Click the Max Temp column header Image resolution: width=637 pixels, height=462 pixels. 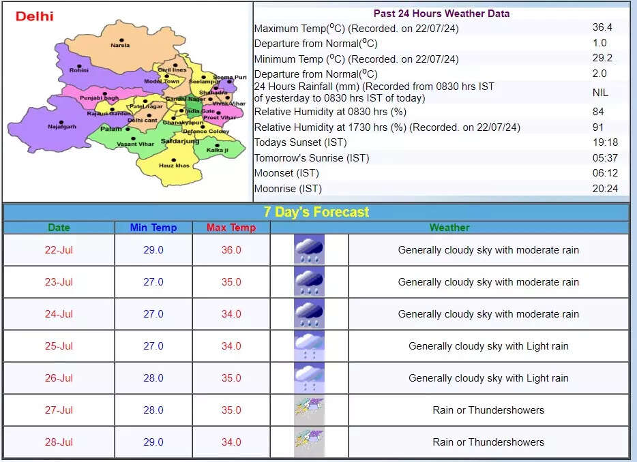click(231, 228)
